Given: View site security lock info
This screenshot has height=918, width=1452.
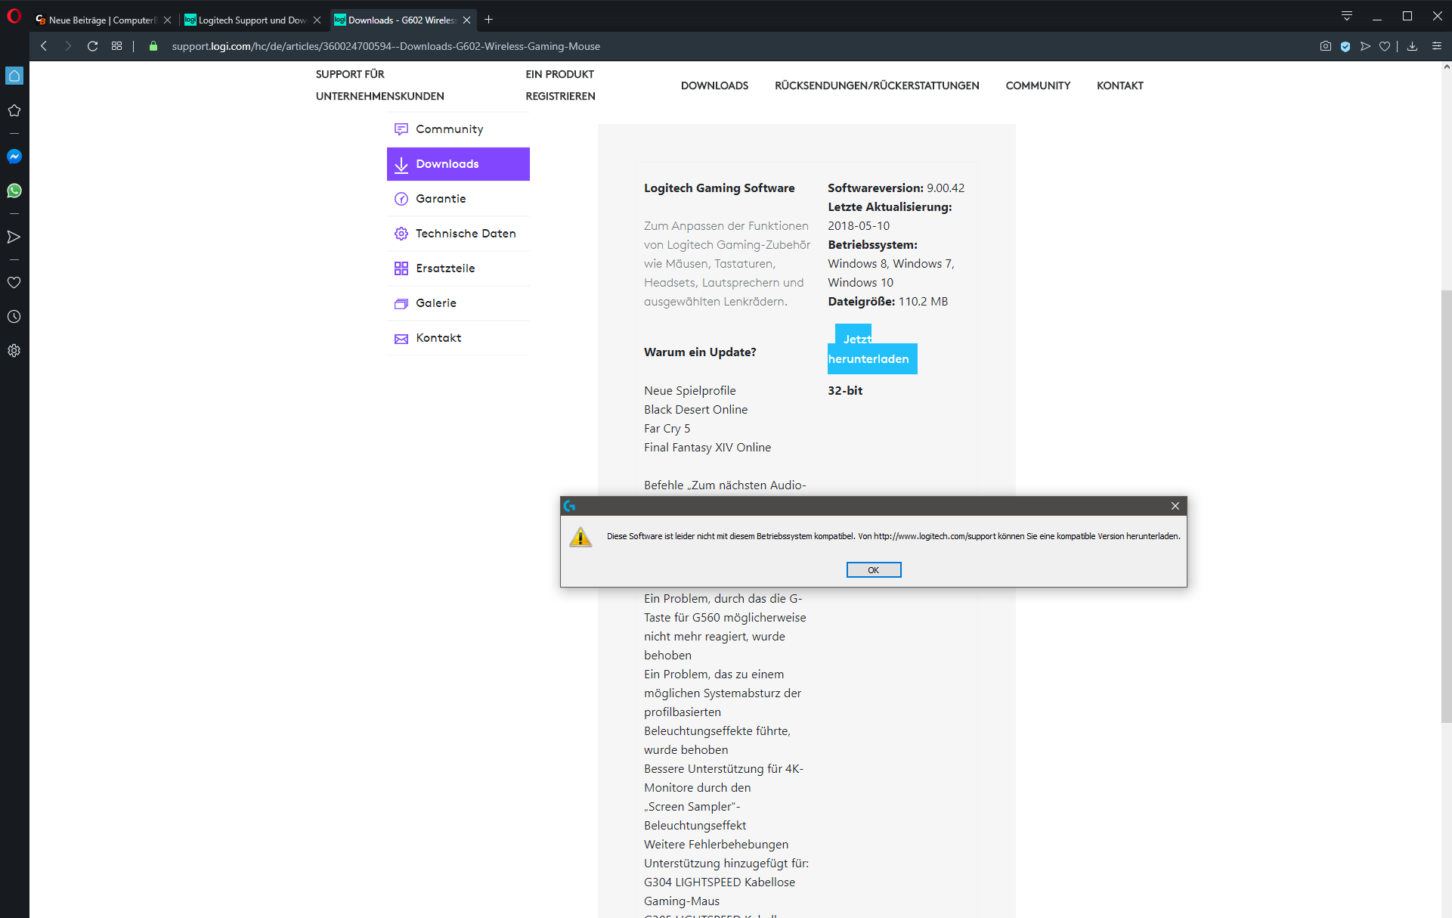Looking at the screenshot, I should tap(153, 46).
